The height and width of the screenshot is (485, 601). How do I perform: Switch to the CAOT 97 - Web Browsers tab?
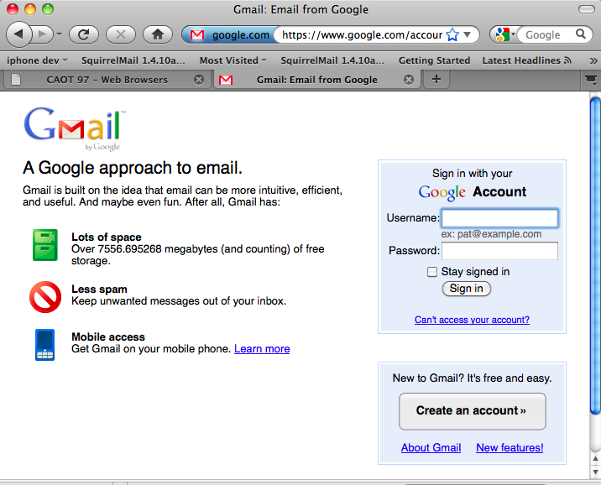(x=107, y=80)
